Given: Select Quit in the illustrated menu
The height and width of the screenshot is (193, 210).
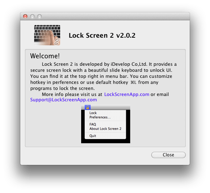Looking at the screenshot, I should pos(93,136).
